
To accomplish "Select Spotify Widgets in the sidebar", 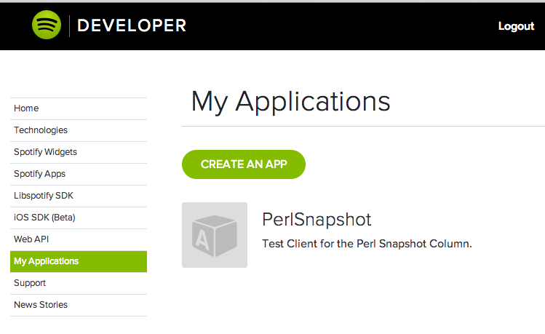I will click(x=79, y=152).
